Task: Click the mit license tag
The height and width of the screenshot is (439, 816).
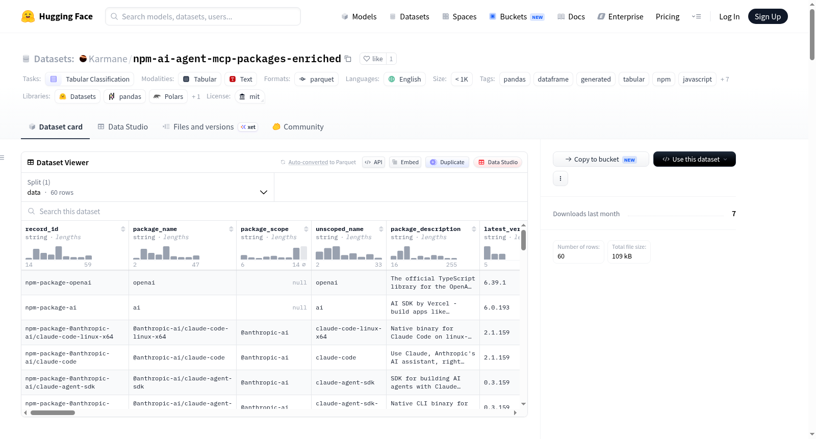Action: tap(250, 96)
